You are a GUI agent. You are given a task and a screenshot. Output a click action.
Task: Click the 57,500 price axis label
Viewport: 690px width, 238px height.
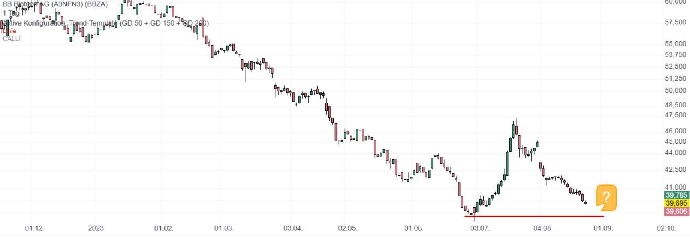pyautogui.click(x=675, y=22)
